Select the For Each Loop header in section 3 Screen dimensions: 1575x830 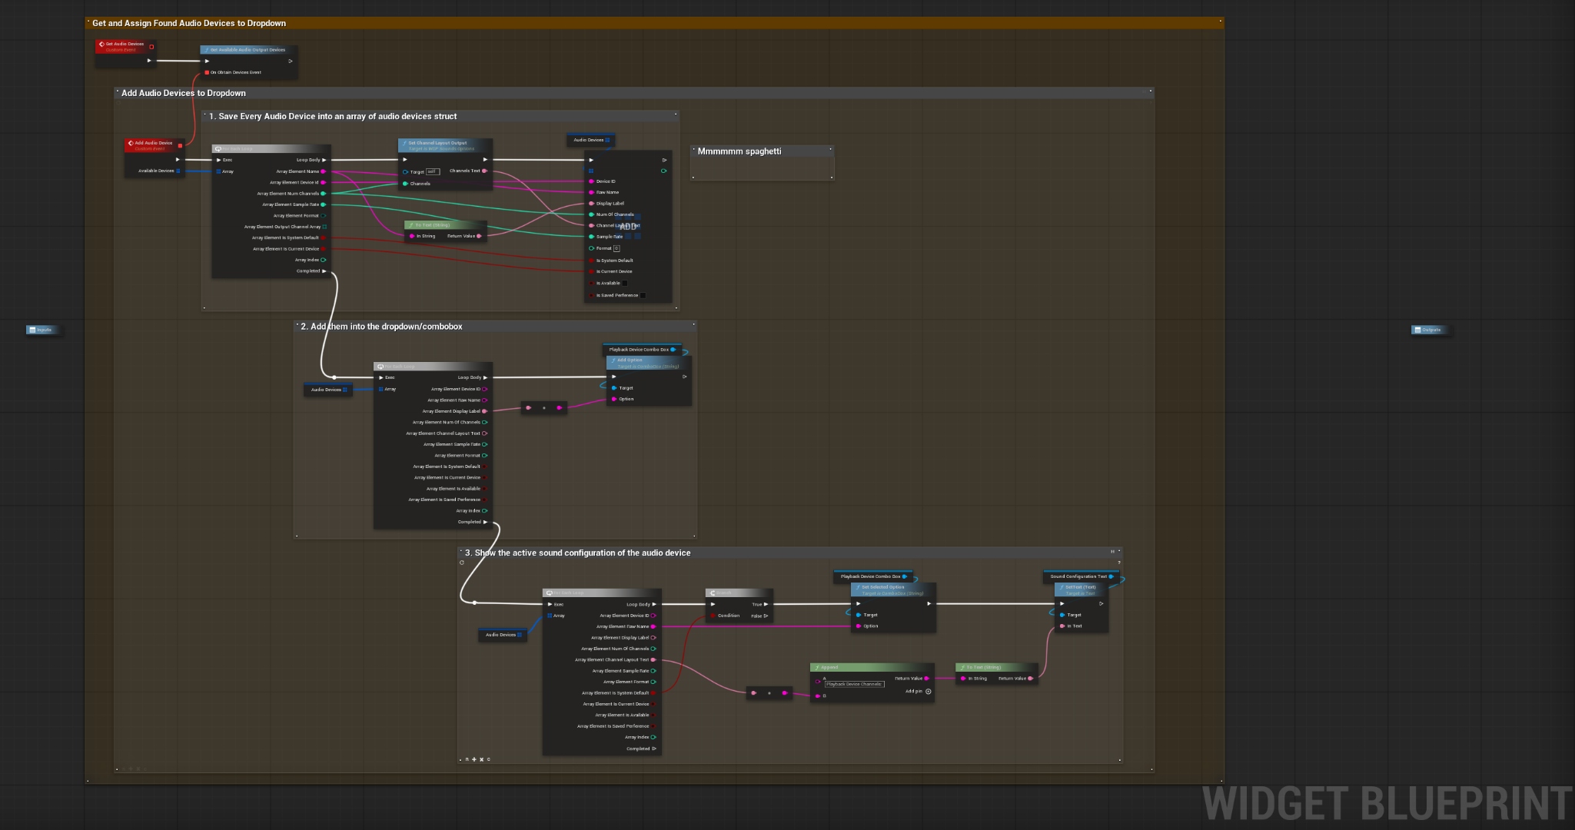point(602,593)
